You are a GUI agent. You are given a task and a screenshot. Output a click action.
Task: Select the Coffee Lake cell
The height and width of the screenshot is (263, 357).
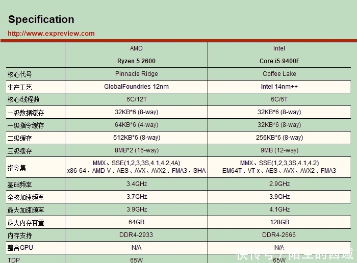pos(279,74)
